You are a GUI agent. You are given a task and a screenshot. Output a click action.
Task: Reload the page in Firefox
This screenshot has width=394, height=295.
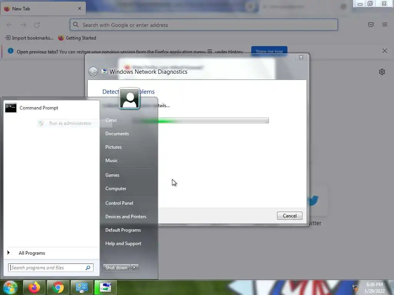point(37,25)
